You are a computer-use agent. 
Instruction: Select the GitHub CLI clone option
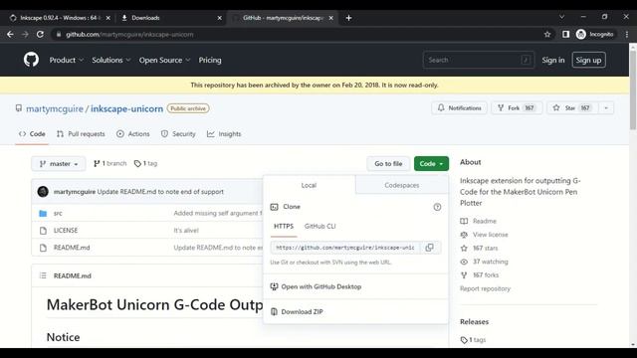click(x=320, y=227)
